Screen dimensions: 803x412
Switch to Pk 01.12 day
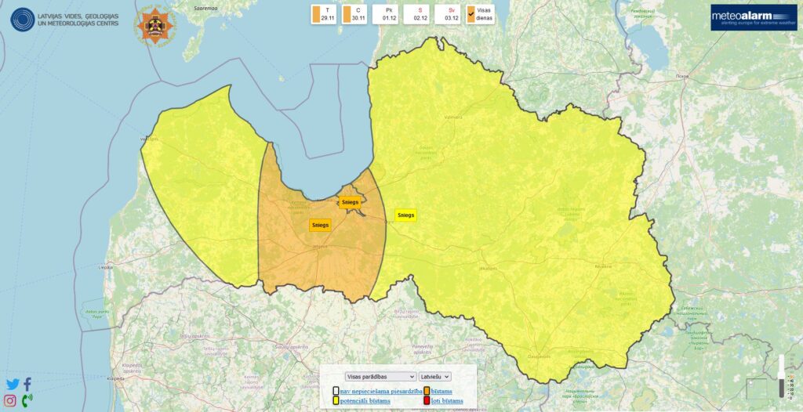tap(389, 14)
